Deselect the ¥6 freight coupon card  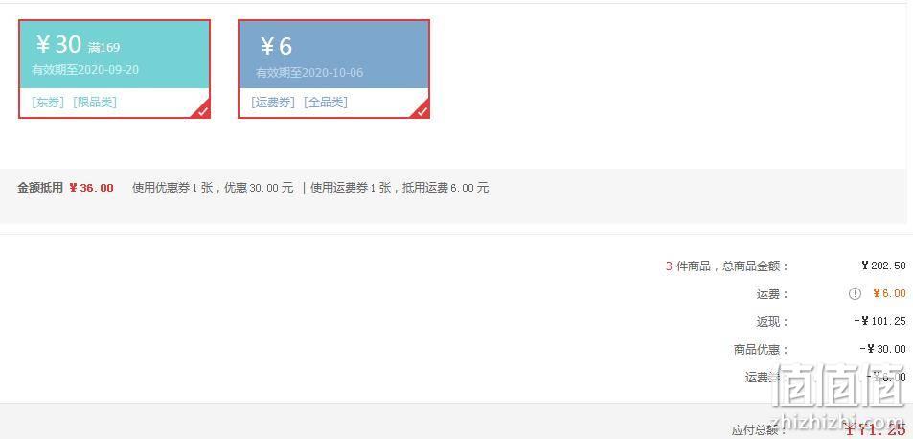click(x=333, y=69)
